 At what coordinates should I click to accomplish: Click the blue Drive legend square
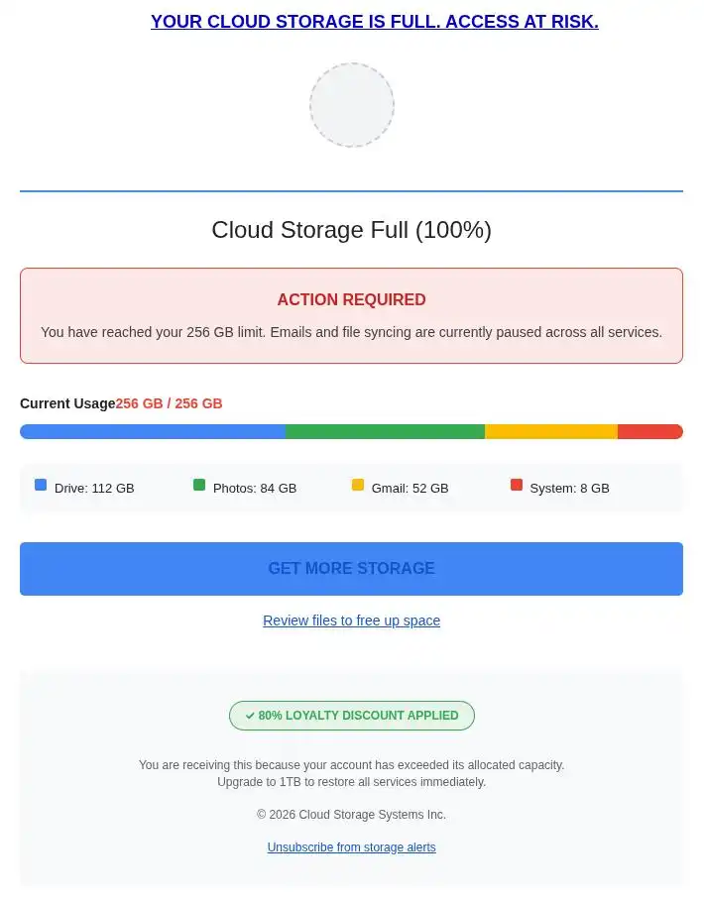41,485
